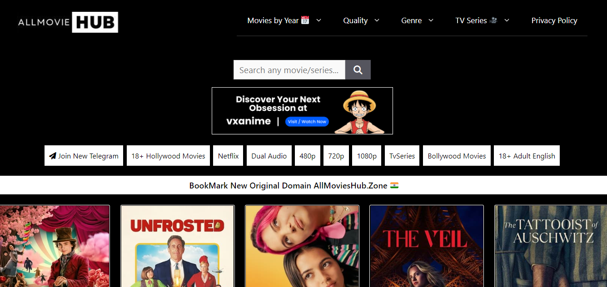Click the AllMovieHub logo
This screenshot has width=607, height=287.
coord(68,22)
